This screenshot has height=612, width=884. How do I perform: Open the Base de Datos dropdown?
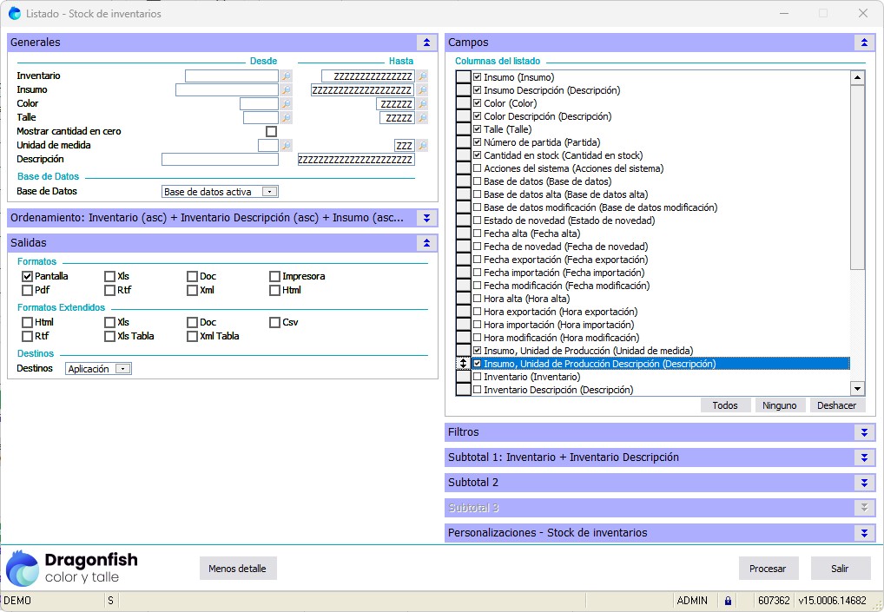(269, 192)
